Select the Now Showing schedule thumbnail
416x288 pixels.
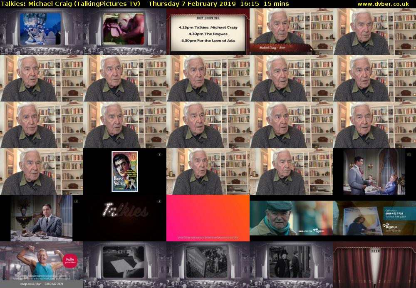[x=208, y=32]
